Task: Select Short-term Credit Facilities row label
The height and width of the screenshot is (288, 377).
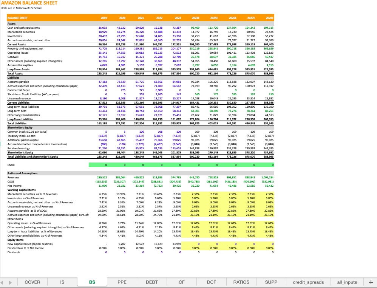Action: pyautogui.click(x=33, y=94)
